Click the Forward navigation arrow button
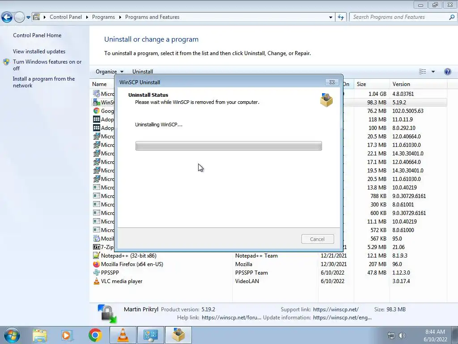This screenshot has width=458, height=344. [19, 17]
